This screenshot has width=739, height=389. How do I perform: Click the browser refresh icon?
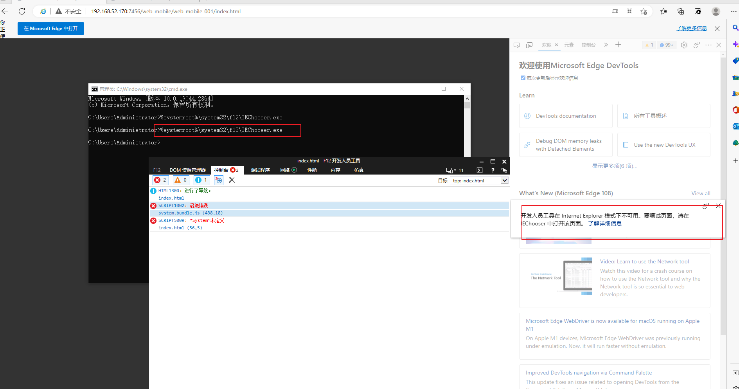pos(22,11)
